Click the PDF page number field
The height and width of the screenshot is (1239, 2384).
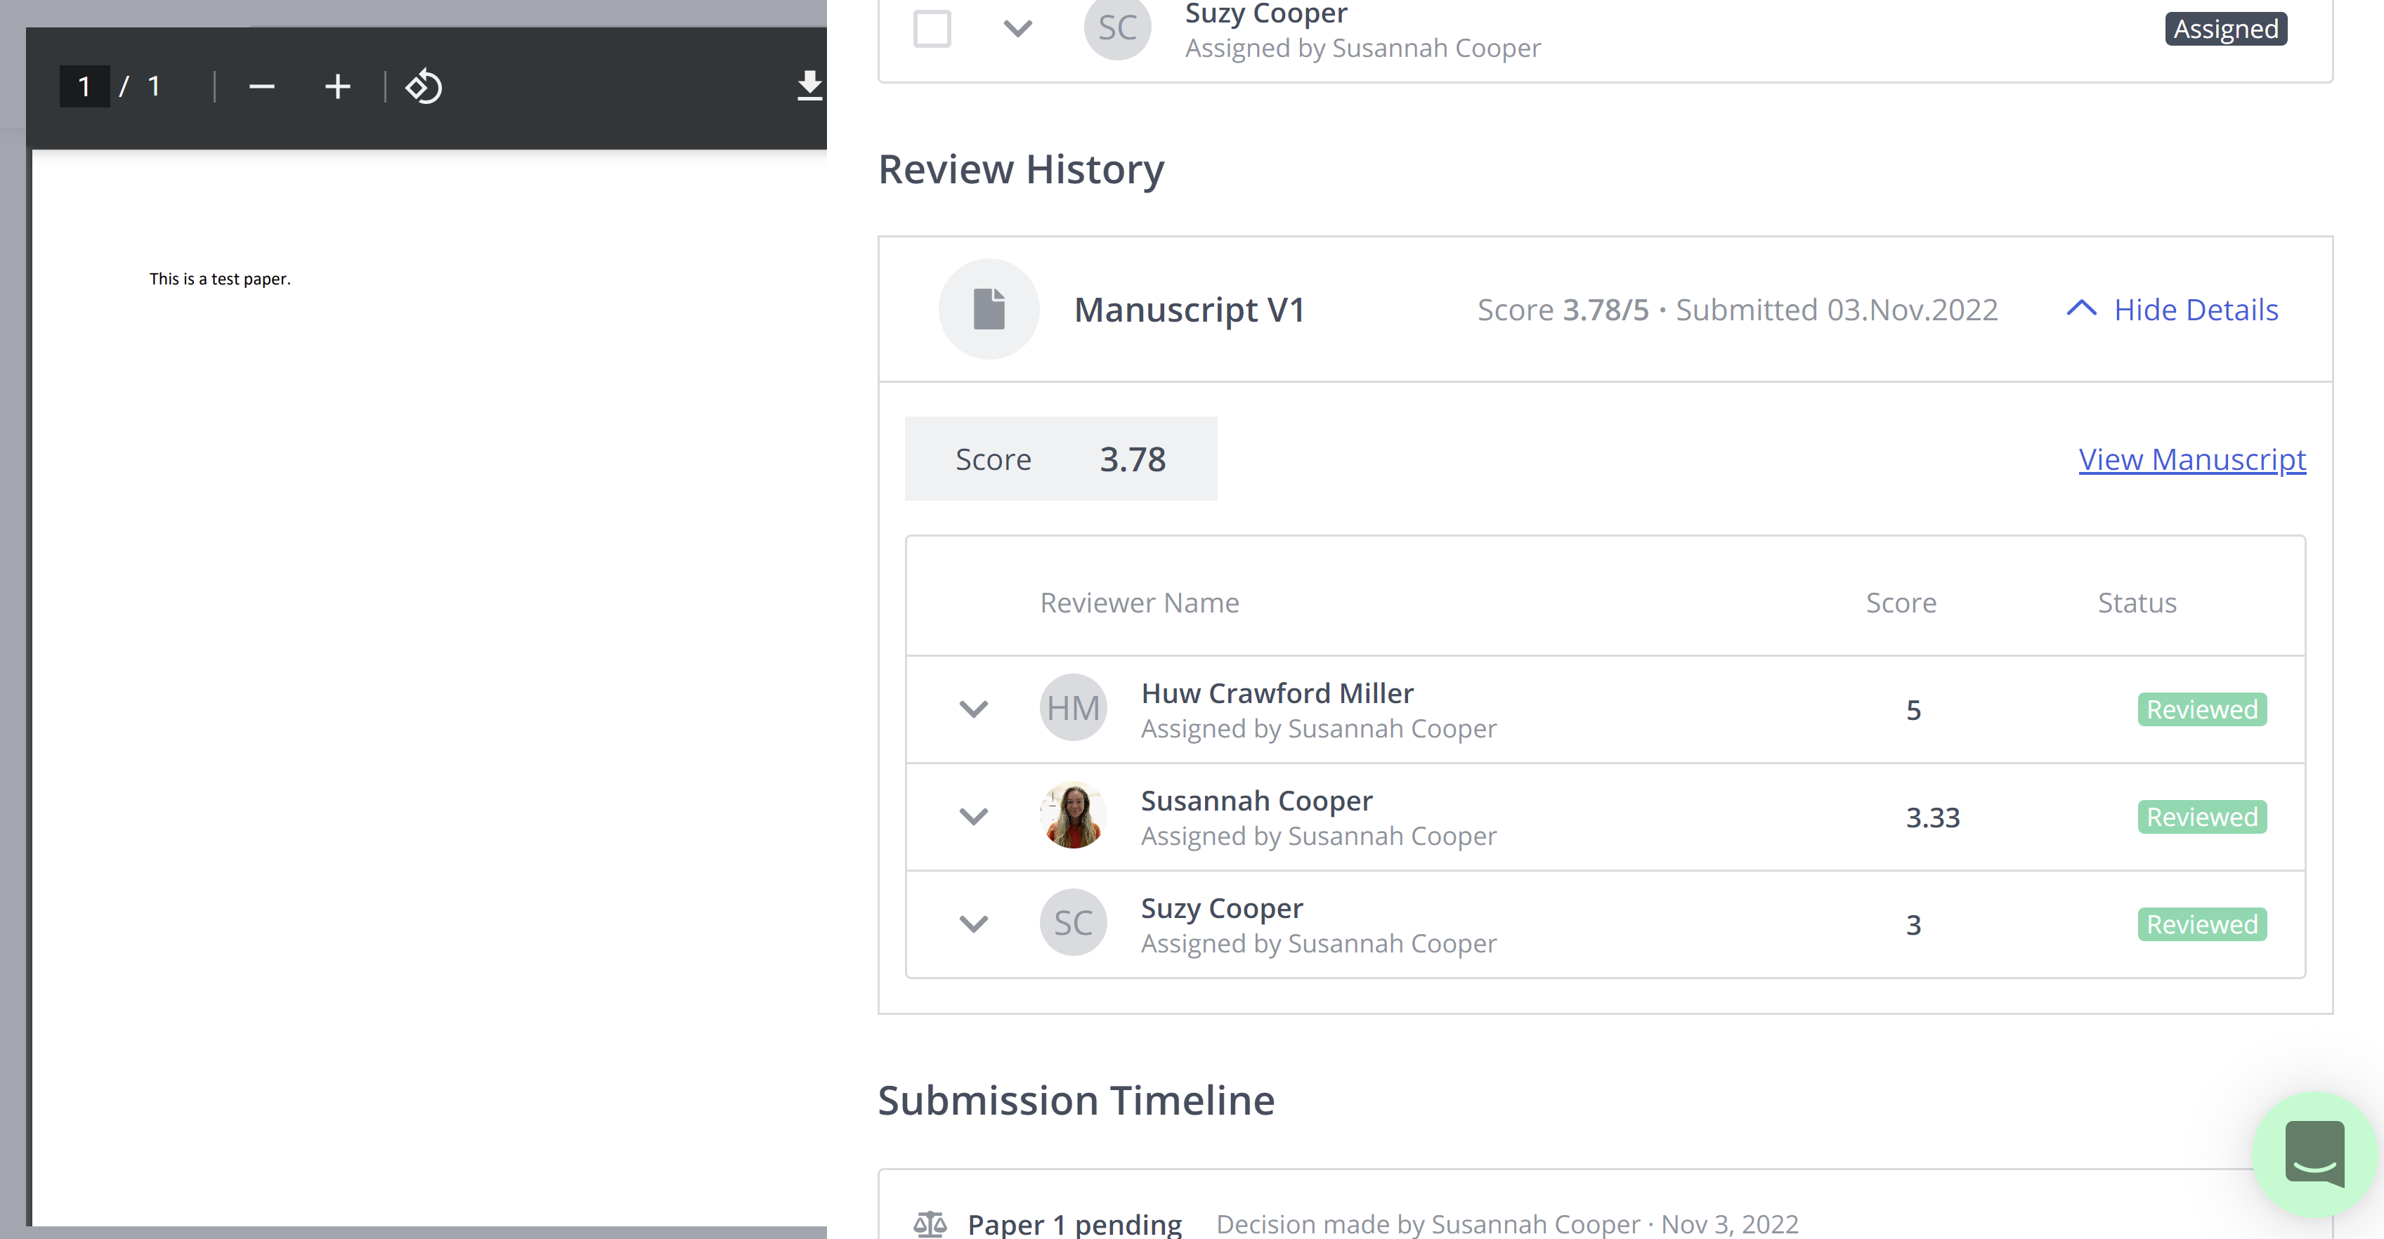click(x=84, y=86)
